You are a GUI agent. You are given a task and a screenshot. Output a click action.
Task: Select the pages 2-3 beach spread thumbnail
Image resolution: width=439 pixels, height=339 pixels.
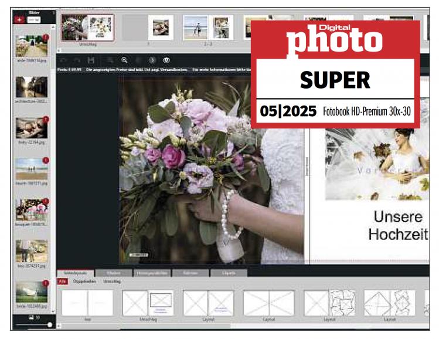(x=208, y=28)
